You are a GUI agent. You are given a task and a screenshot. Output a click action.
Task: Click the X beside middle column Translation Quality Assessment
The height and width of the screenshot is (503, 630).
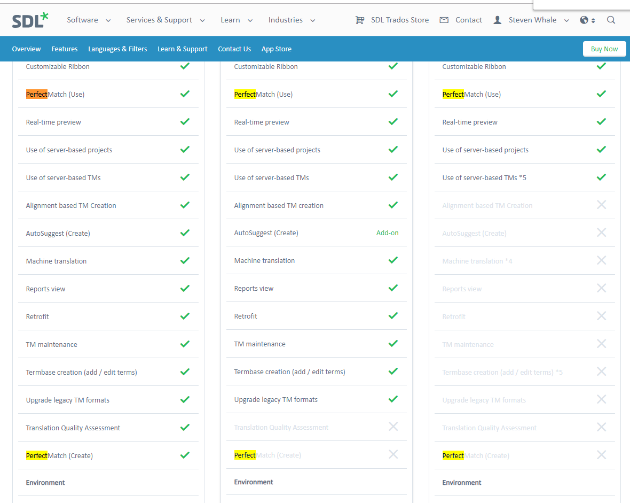393,427
